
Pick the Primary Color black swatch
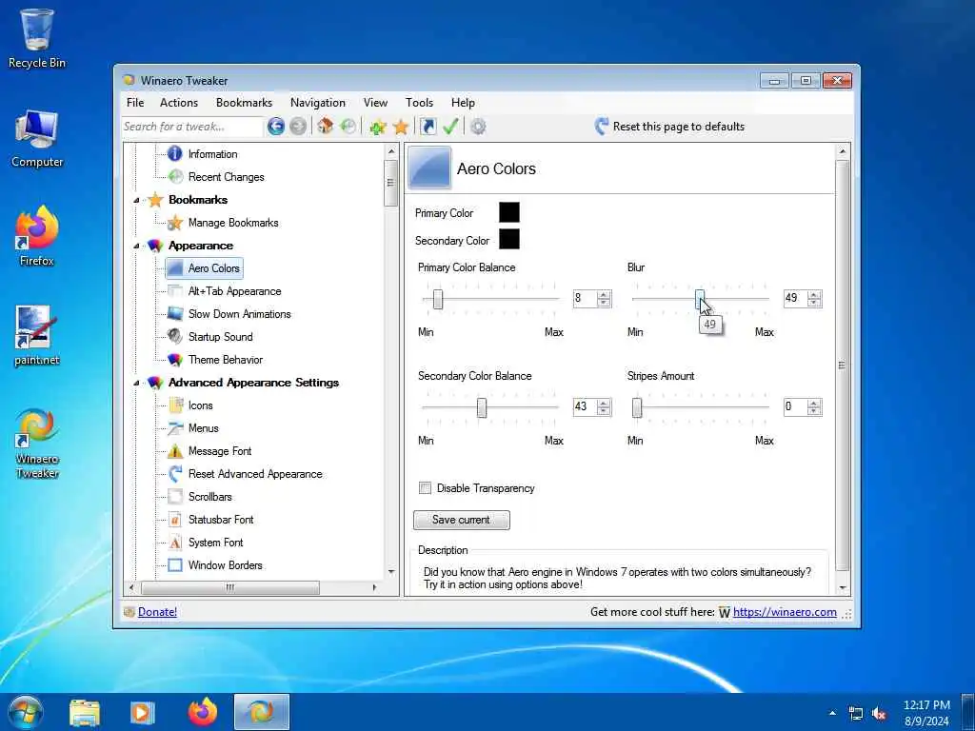(509, 212)
